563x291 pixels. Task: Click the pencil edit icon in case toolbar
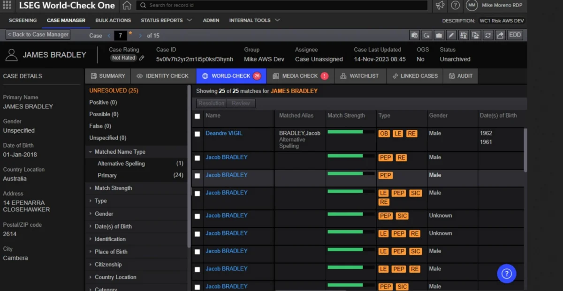[x=451, y=35]
